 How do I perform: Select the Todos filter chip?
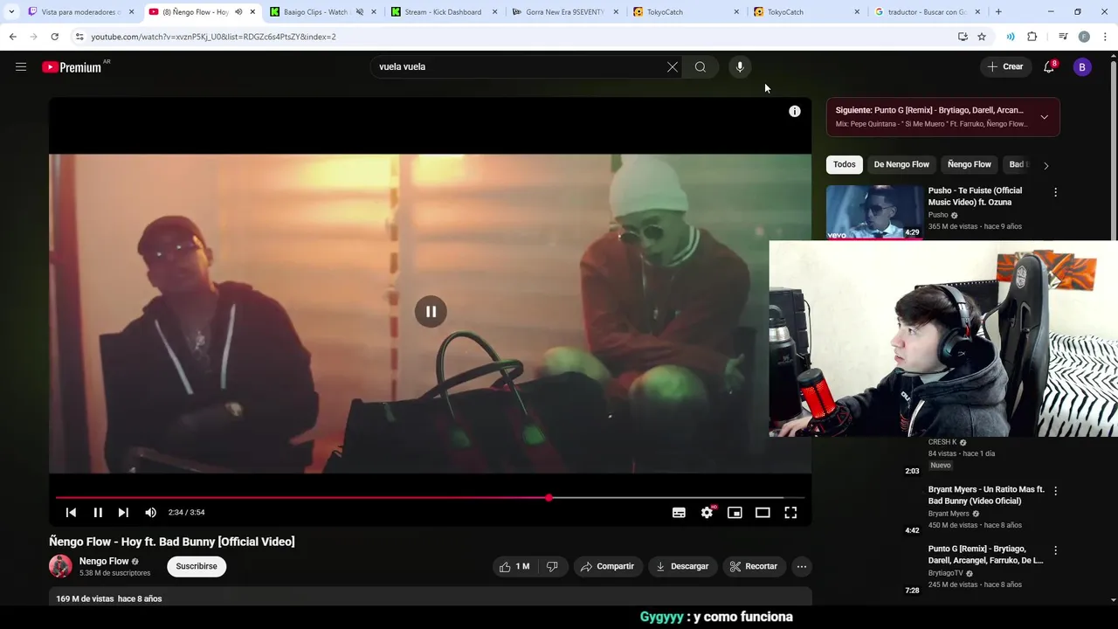[x=845, y=164]
